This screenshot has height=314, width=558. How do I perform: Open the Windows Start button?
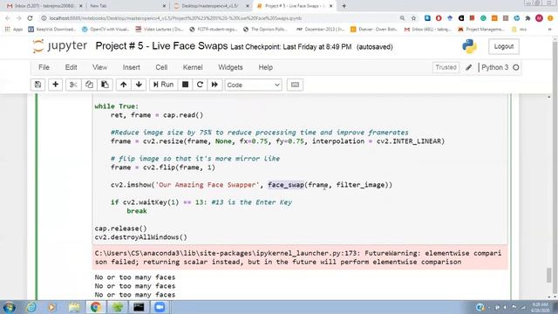[x=9, y=307]
